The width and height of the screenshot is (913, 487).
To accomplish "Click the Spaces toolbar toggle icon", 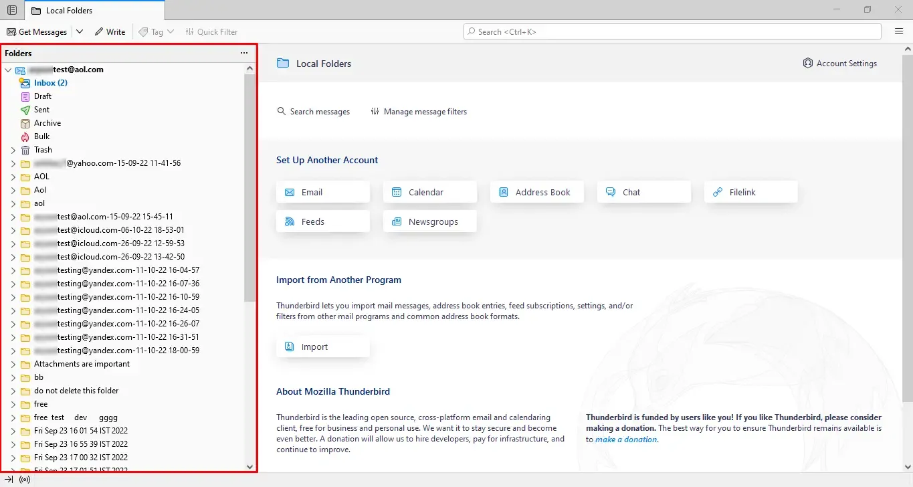I will pyautogui.click(x=11, y=10).
